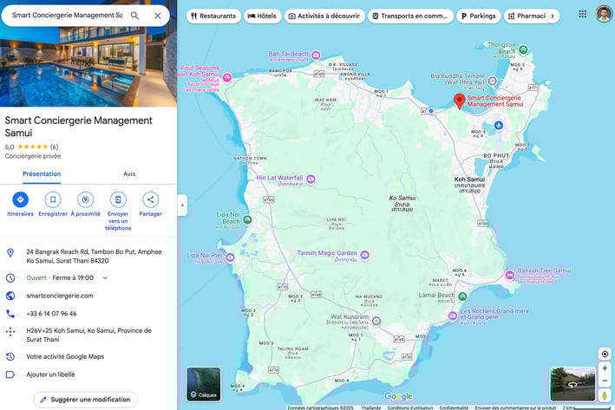
Task: Zoom in with plus button
Action: (605, 368)
